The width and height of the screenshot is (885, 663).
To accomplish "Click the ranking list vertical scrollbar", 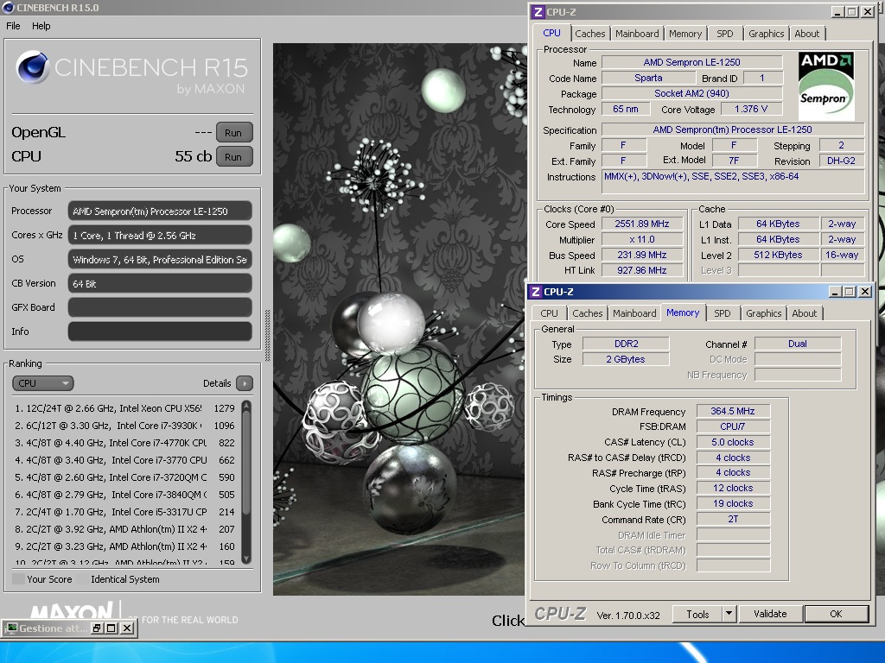I will click(246, 482).
